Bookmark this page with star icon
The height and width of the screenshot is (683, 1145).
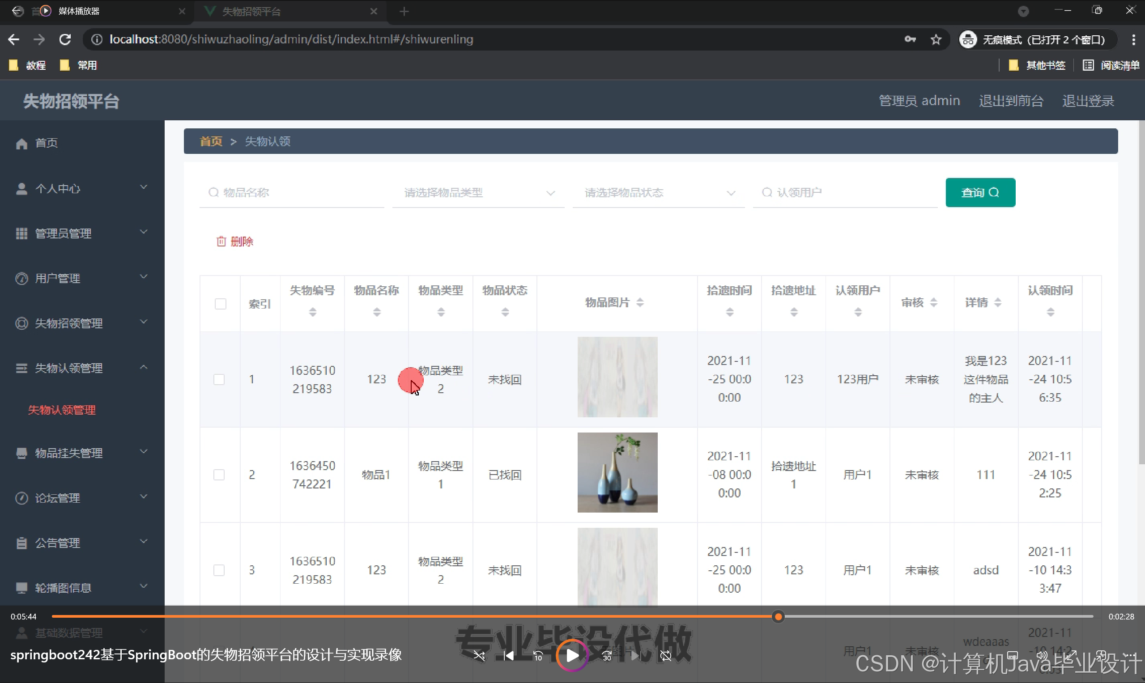(936, 39)
